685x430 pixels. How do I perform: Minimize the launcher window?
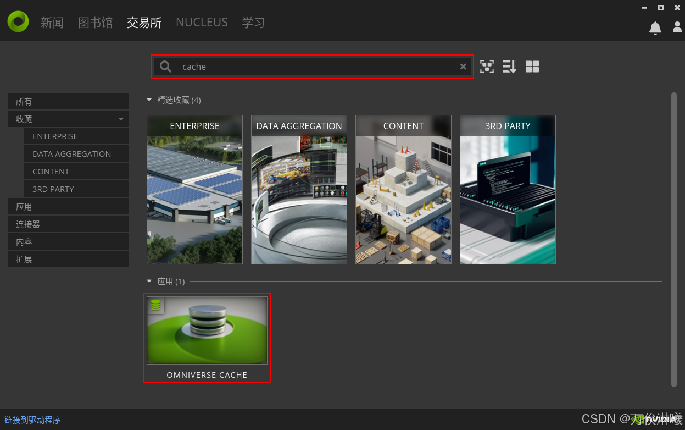pyautogui.click(x=644, y=8)
